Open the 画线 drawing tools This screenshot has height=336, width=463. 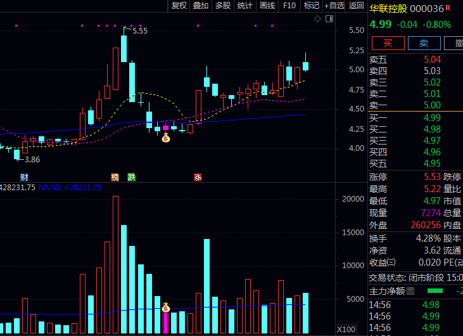pos(267,6)
